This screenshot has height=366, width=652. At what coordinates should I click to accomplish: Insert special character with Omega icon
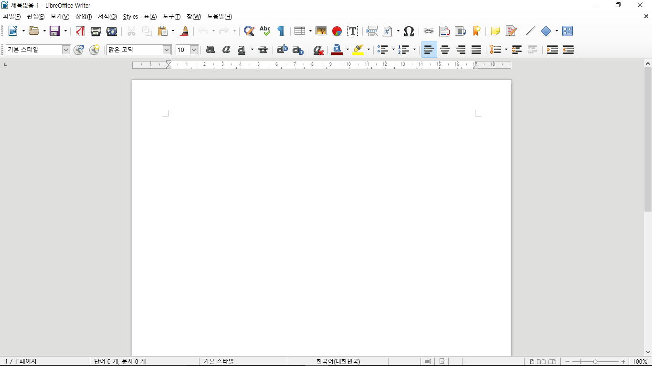pos(409,31)
